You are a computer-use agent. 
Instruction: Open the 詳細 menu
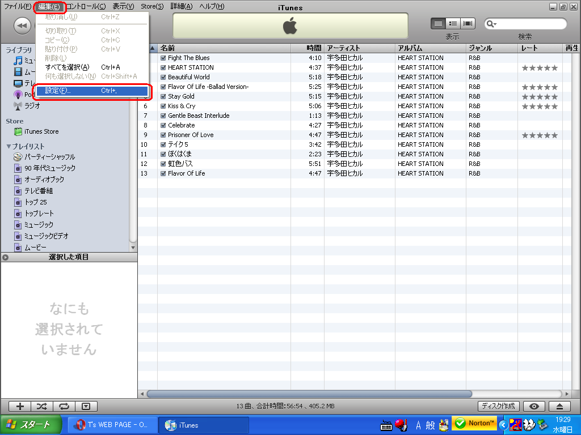(x=182, y=7)
